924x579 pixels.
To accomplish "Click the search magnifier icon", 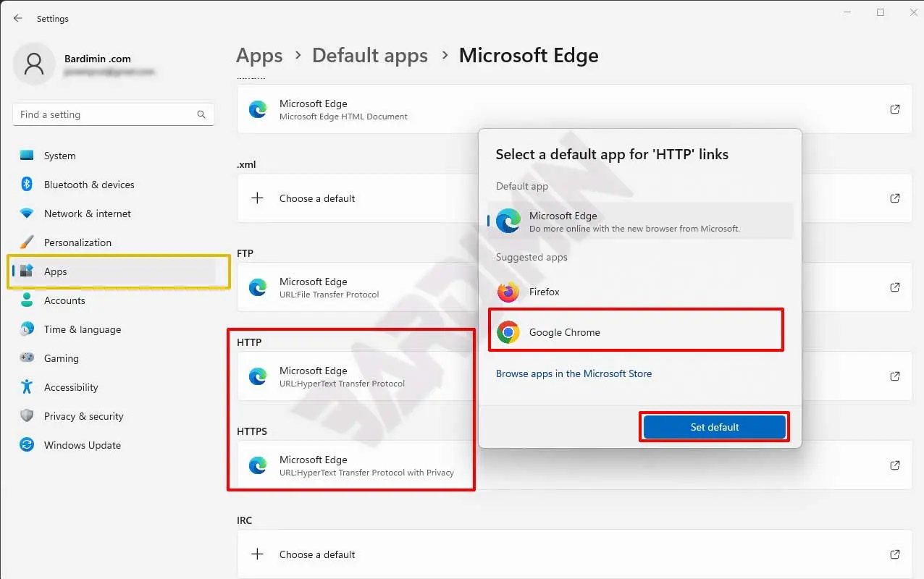I will [201, 114].
